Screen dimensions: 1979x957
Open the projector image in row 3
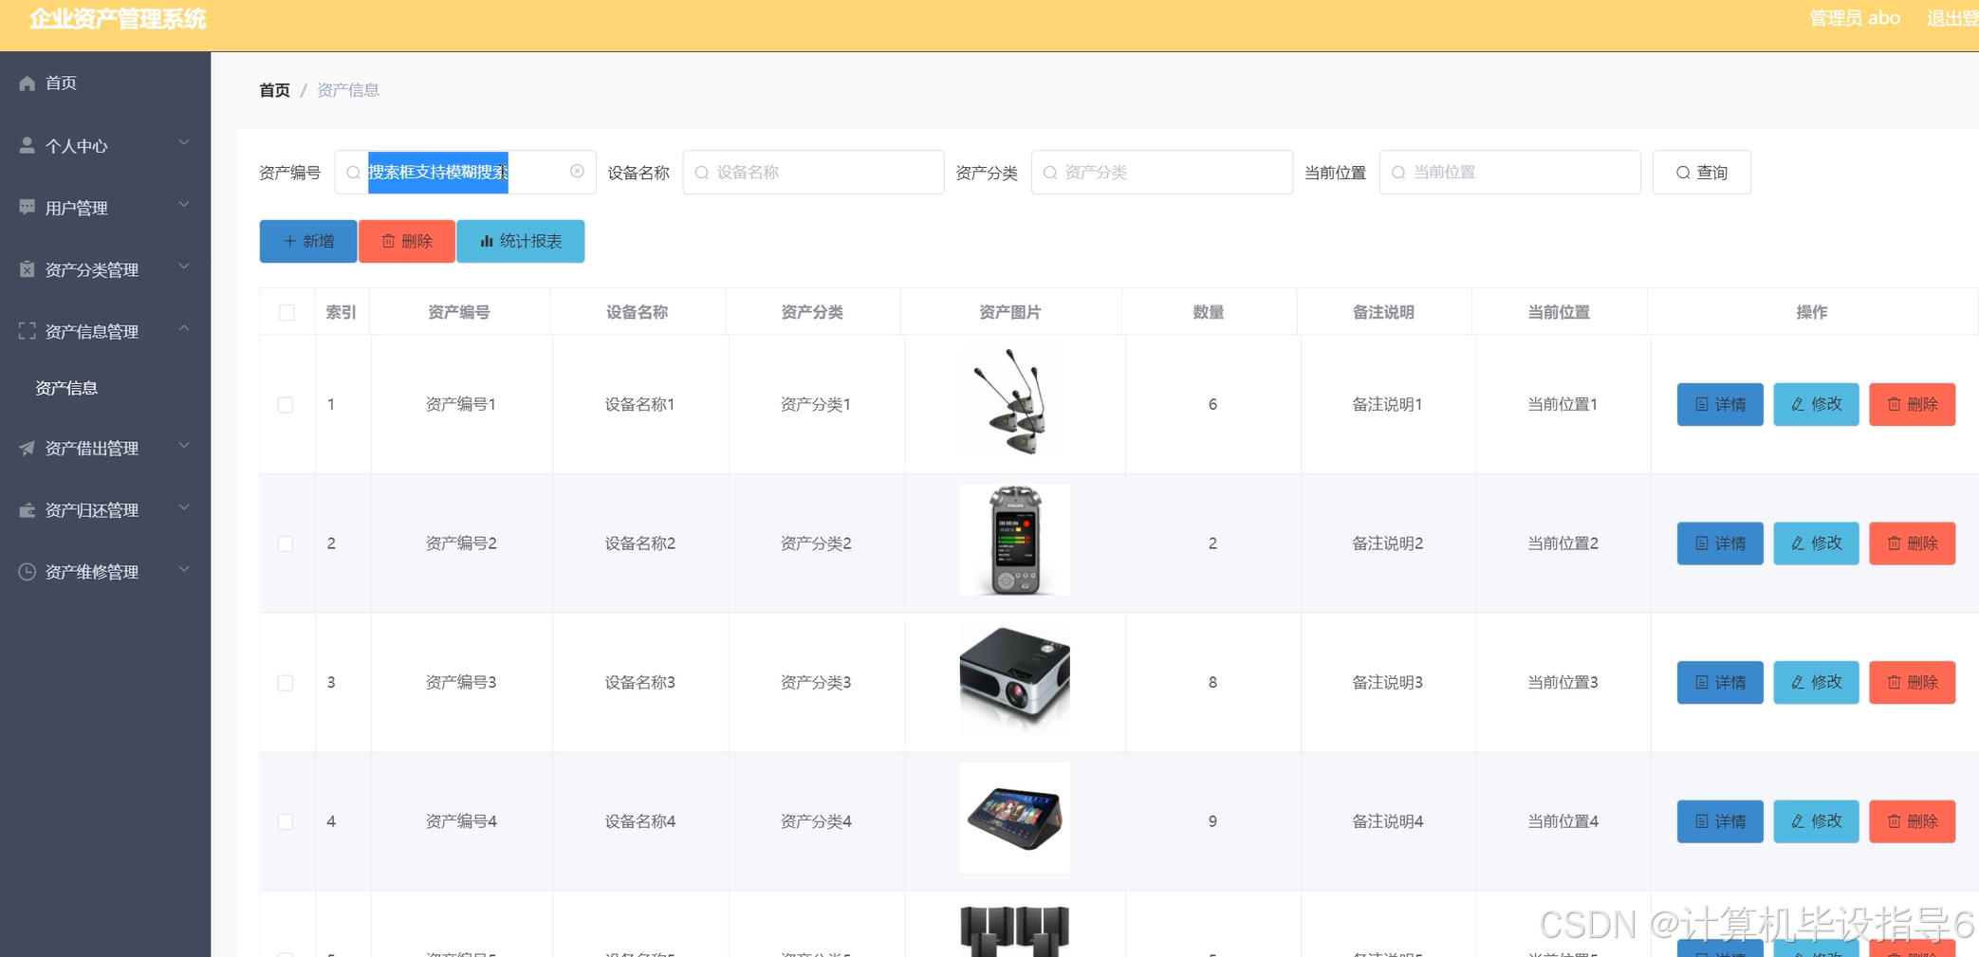1014,679
